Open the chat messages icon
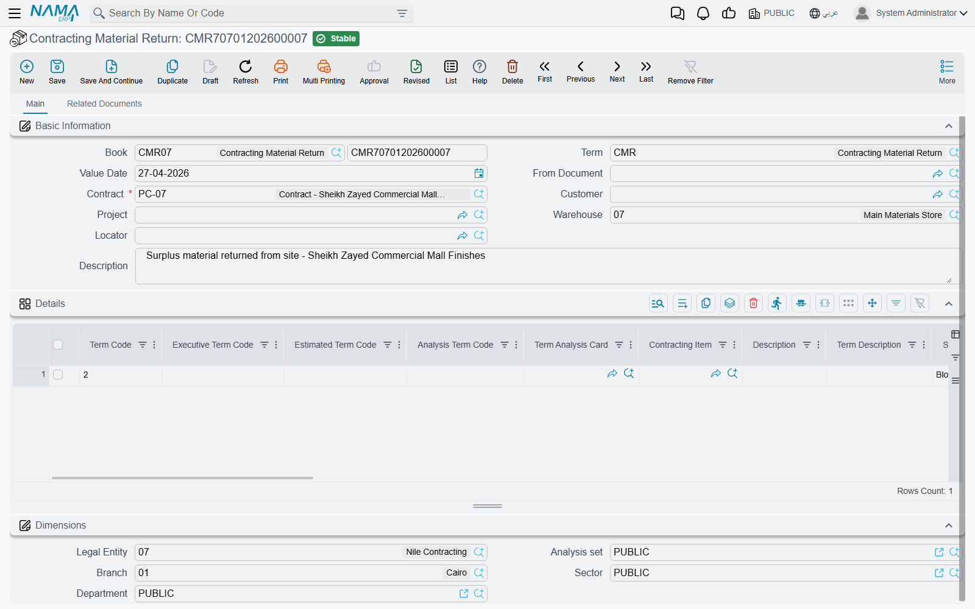Viewport: 975px width, 609px height. pyautogui.click(x=678, y=13)
